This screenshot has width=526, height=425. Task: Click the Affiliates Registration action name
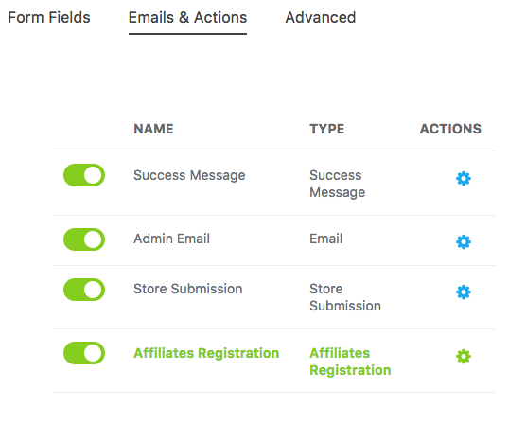(206, 353)
